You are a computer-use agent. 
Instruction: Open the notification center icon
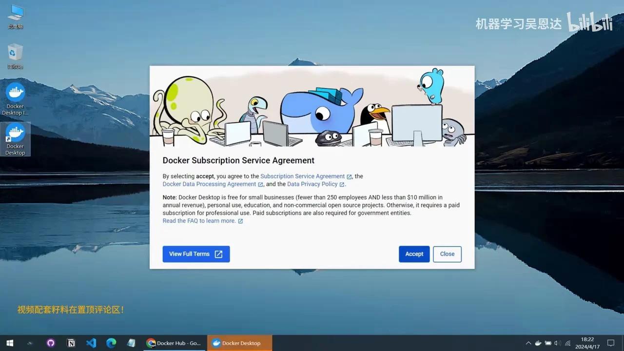pyautogui.click(x=611, y=343)
